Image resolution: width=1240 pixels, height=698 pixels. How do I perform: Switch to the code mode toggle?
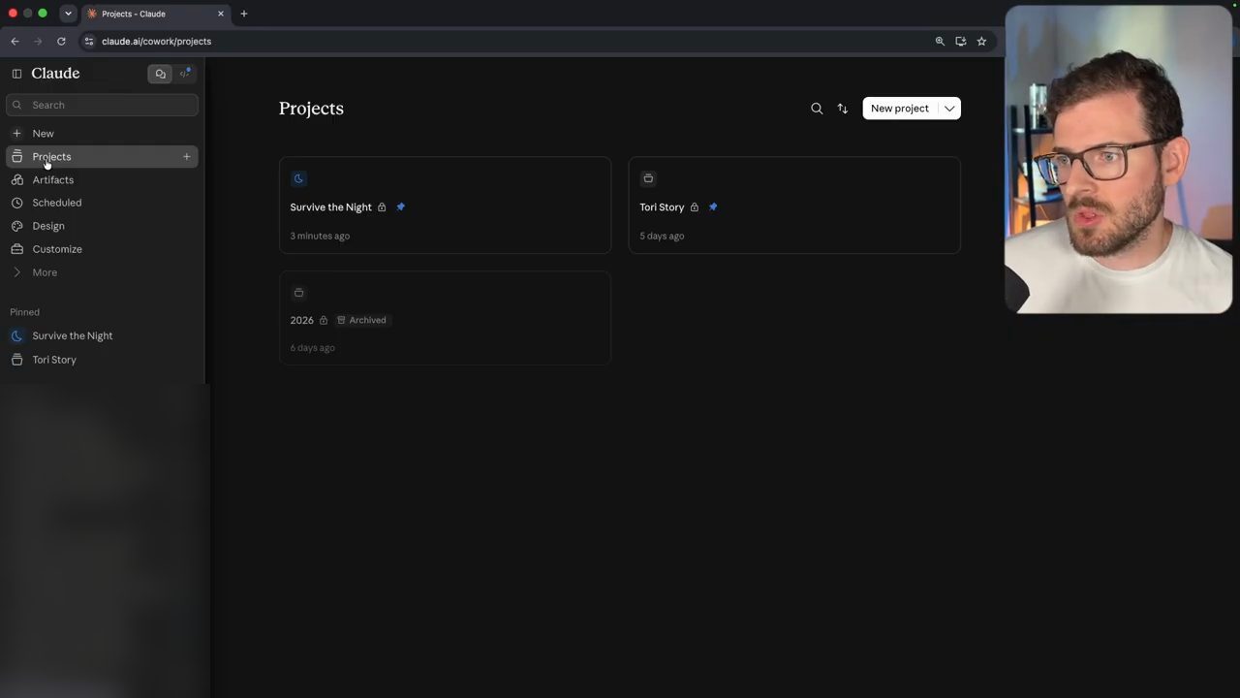coord(185,74)
